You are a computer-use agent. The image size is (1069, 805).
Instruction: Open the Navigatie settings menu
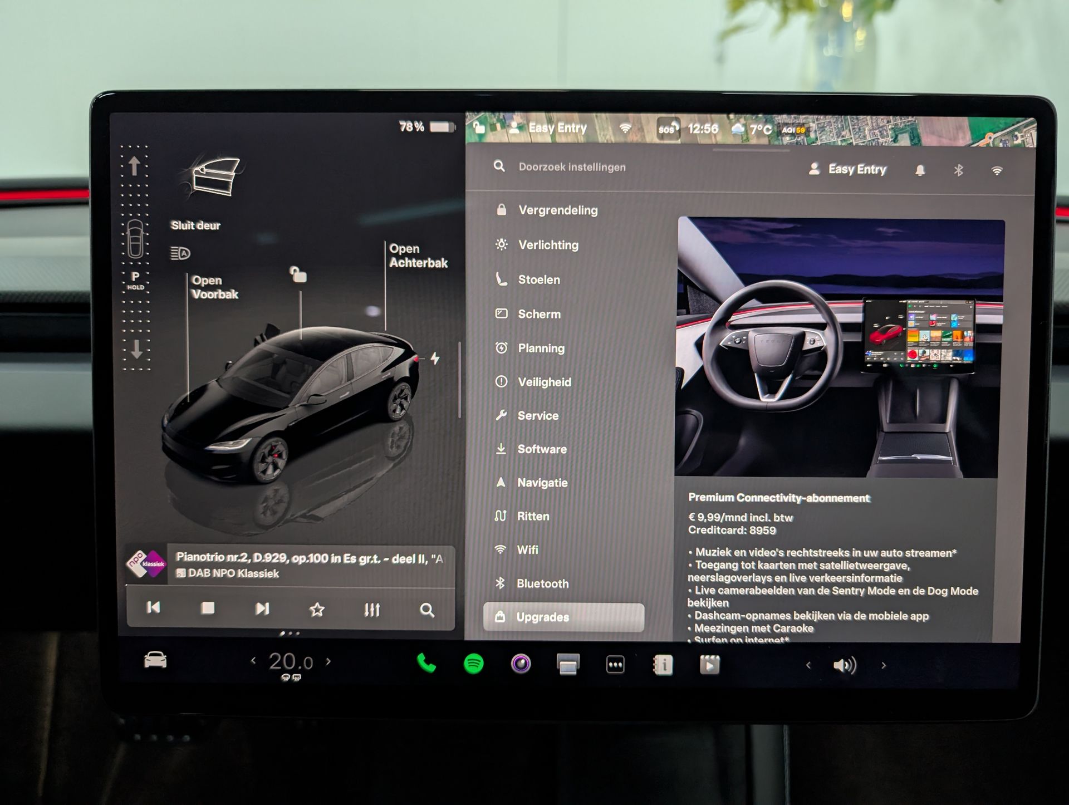pyautogui.click(x=542, y=483)
